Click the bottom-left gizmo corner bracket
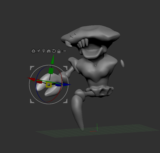Image resolution: width=160 pixels, height=153 pixels. (x=32, y=101)
